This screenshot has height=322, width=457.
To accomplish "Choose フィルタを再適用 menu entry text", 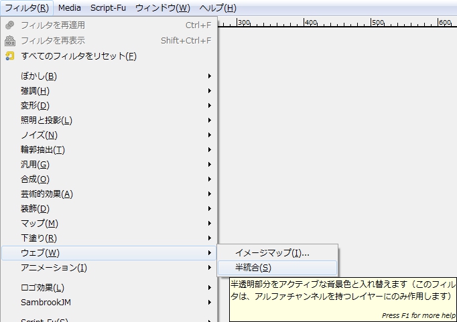I will click(x=53, y=25).
